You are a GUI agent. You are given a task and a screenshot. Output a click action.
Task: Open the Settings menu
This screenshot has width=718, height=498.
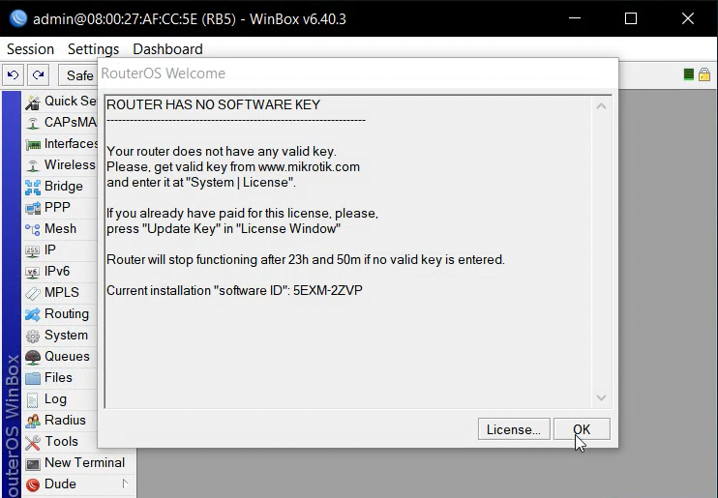(94, 49)
